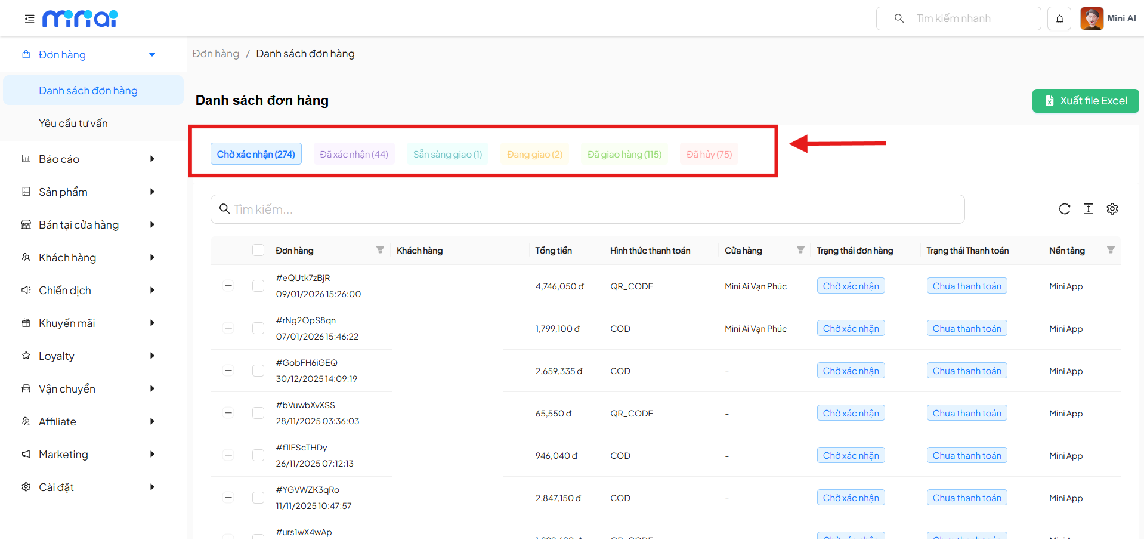Click filter icon in Nền tảng column
1144x540 pixels.
[1111, 250]
